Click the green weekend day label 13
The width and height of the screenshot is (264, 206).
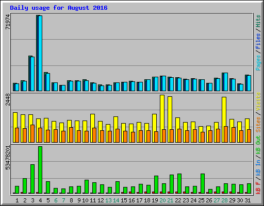[108, 200]
